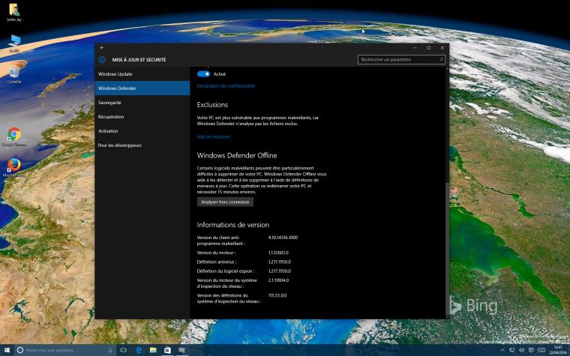Click the last pinned taskbar app right of Store
The width and height of the screenshot is (570, 356).
181,350
